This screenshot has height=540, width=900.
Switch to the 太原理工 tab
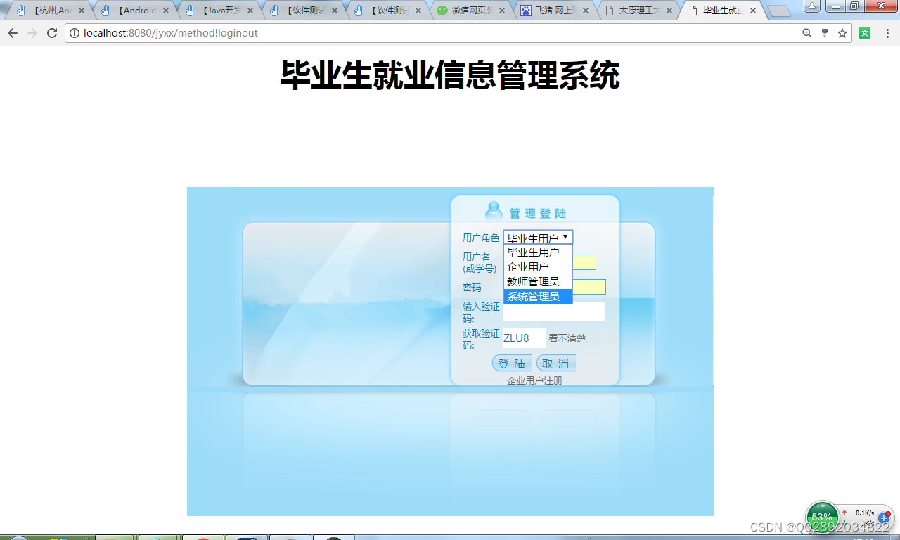tap(640, 11)
